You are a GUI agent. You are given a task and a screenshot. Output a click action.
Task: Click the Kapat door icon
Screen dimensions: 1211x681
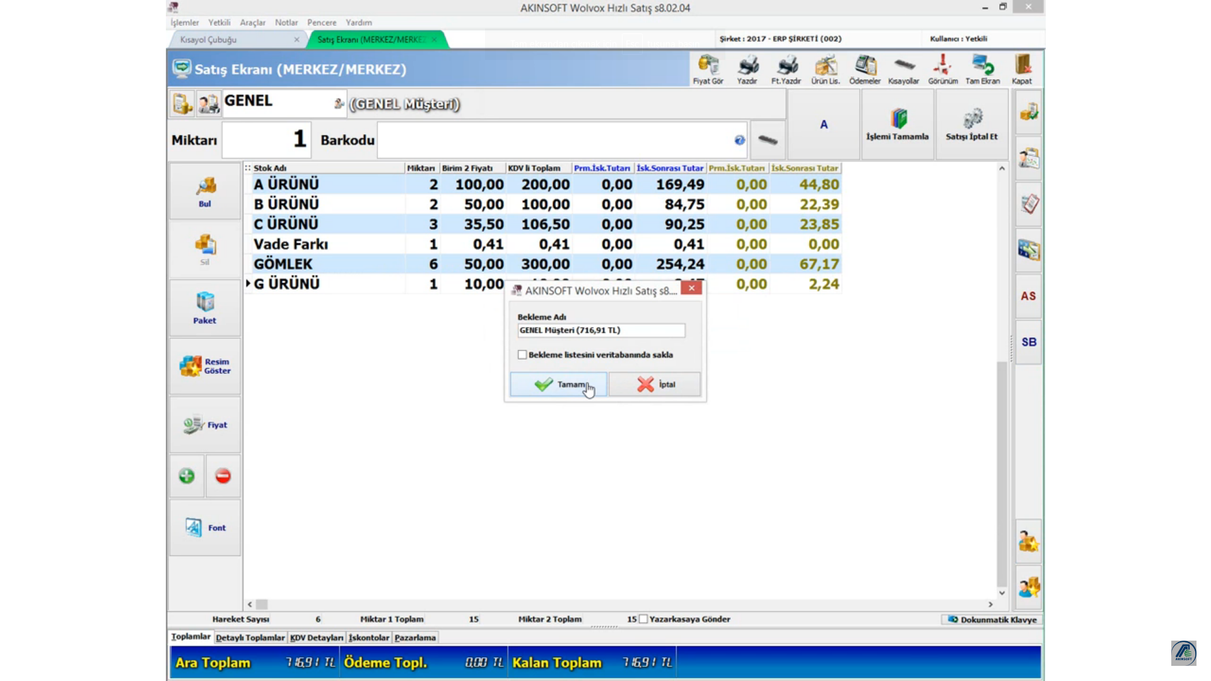(x=1022, y=69)
